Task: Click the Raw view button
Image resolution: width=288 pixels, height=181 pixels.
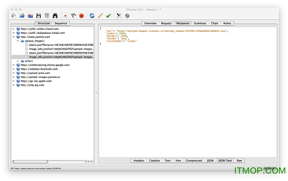Action: [239, 160]
